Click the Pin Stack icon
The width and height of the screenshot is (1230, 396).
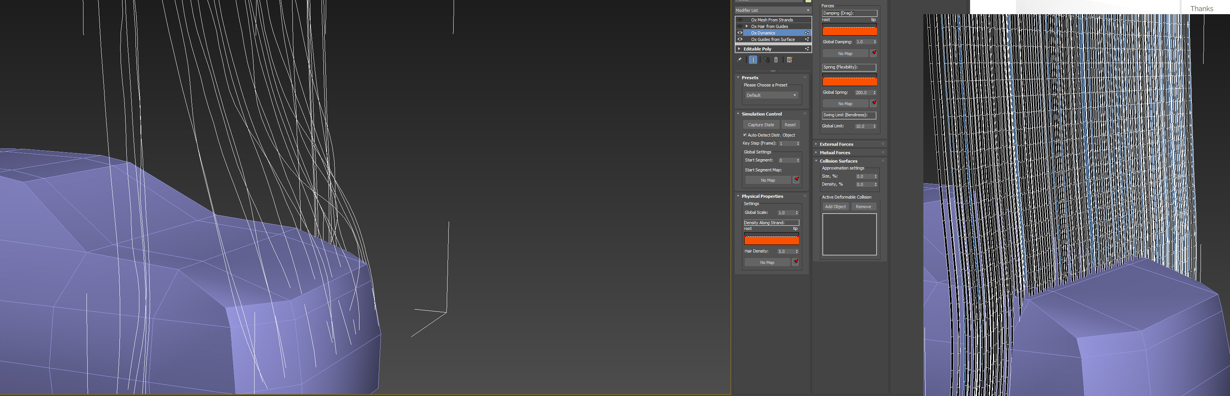(x=739, y=60)
